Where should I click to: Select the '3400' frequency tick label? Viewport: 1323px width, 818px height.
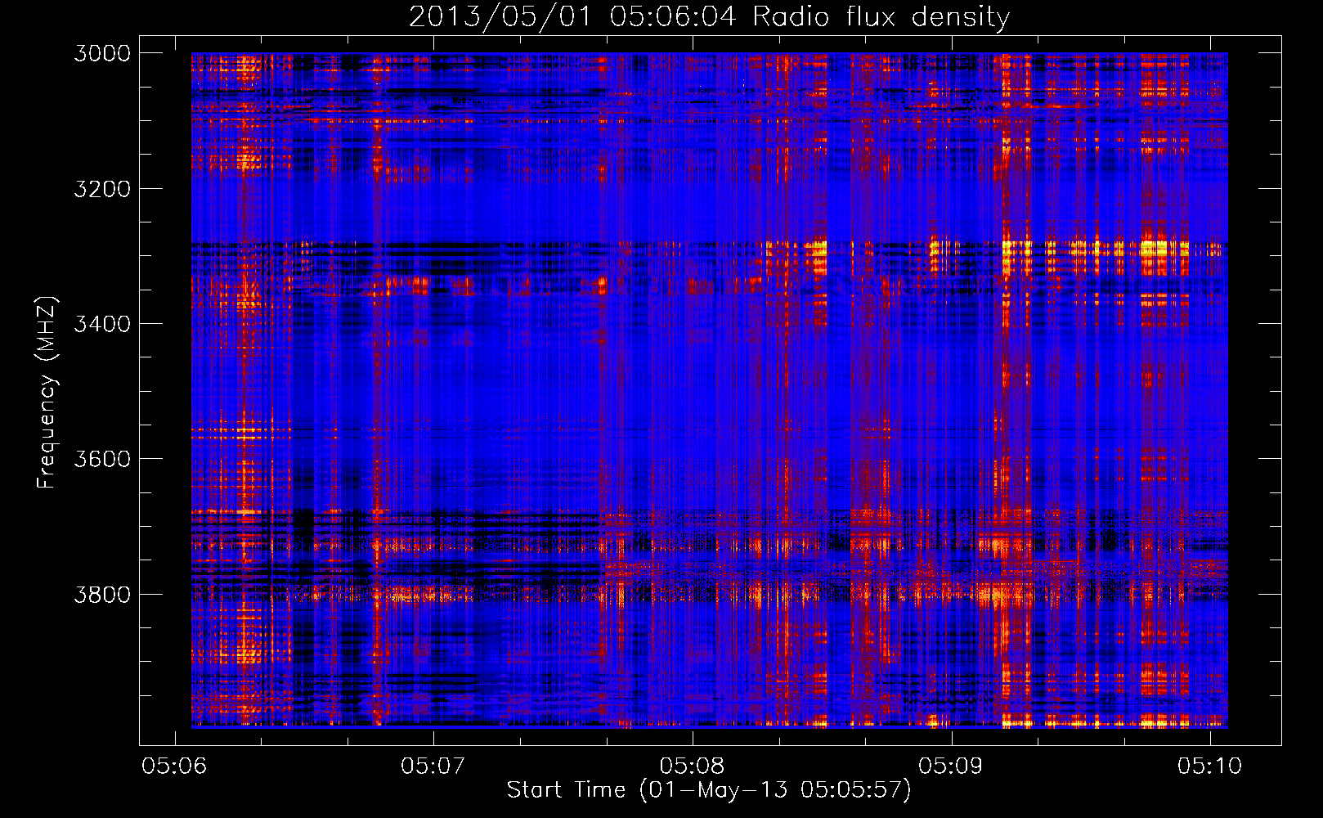[x=102, y=324]
